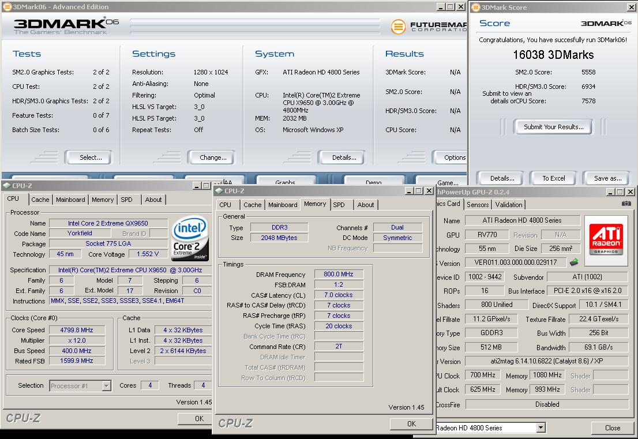638x439 pixels.
Task: Open Mainboard tab in left CPU-Z window
Action: coord(70,200)
